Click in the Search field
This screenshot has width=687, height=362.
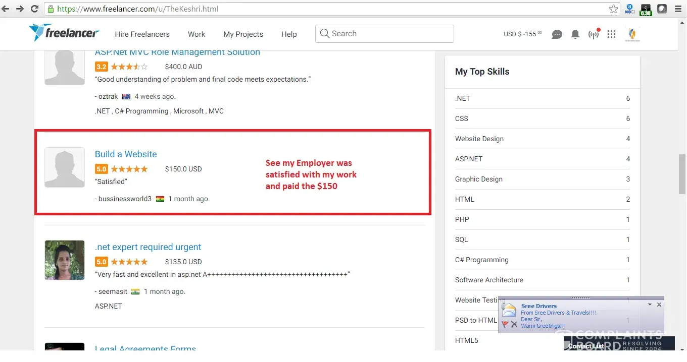coord(389,34)
